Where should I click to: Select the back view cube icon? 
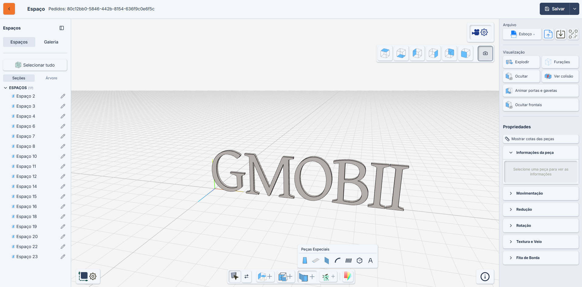pos(449,53)
